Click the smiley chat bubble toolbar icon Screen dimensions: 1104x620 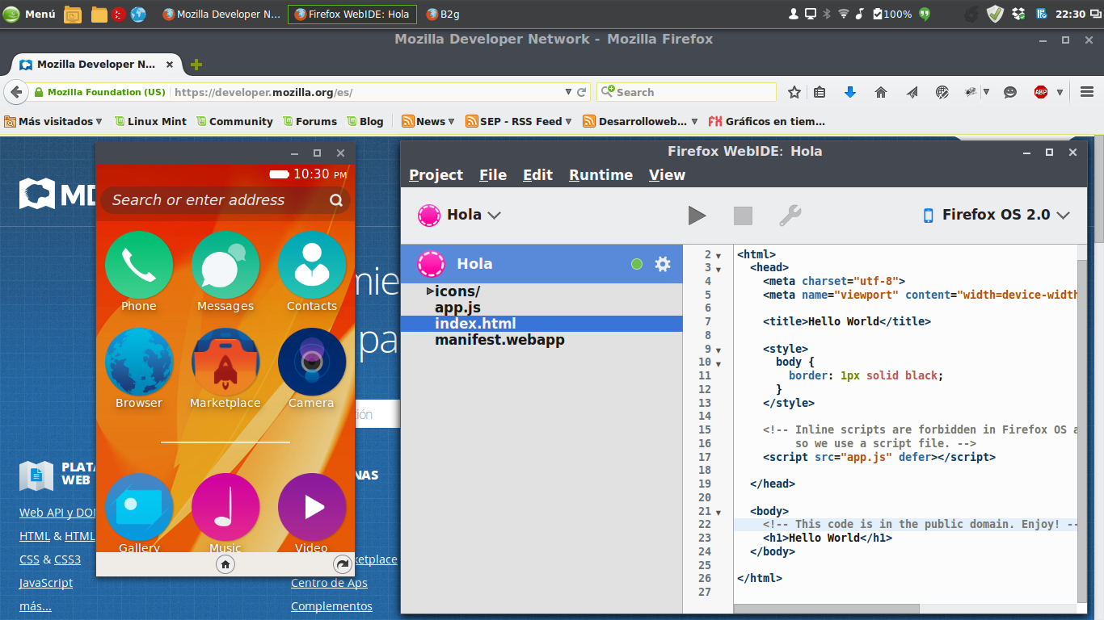(1010, 92)
